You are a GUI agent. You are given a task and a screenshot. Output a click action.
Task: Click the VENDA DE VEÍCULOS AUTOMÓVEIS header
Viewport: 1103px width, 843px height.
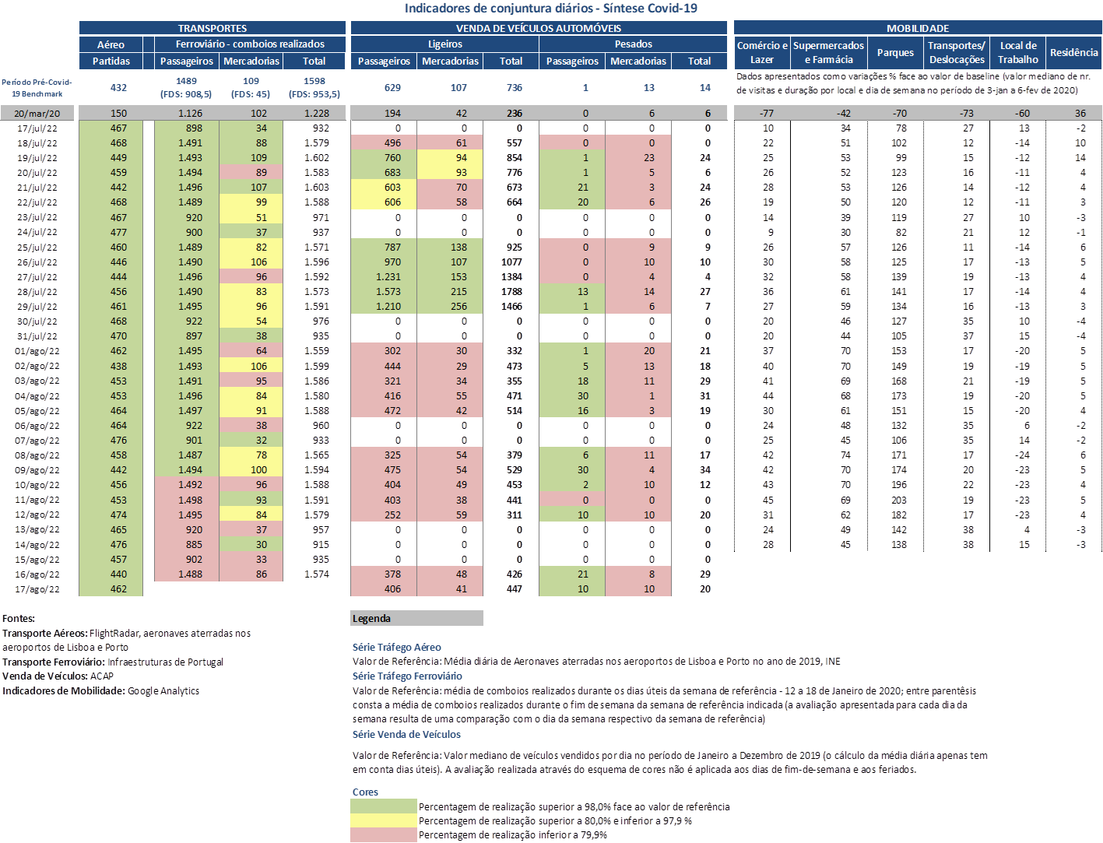coord(539,28)
